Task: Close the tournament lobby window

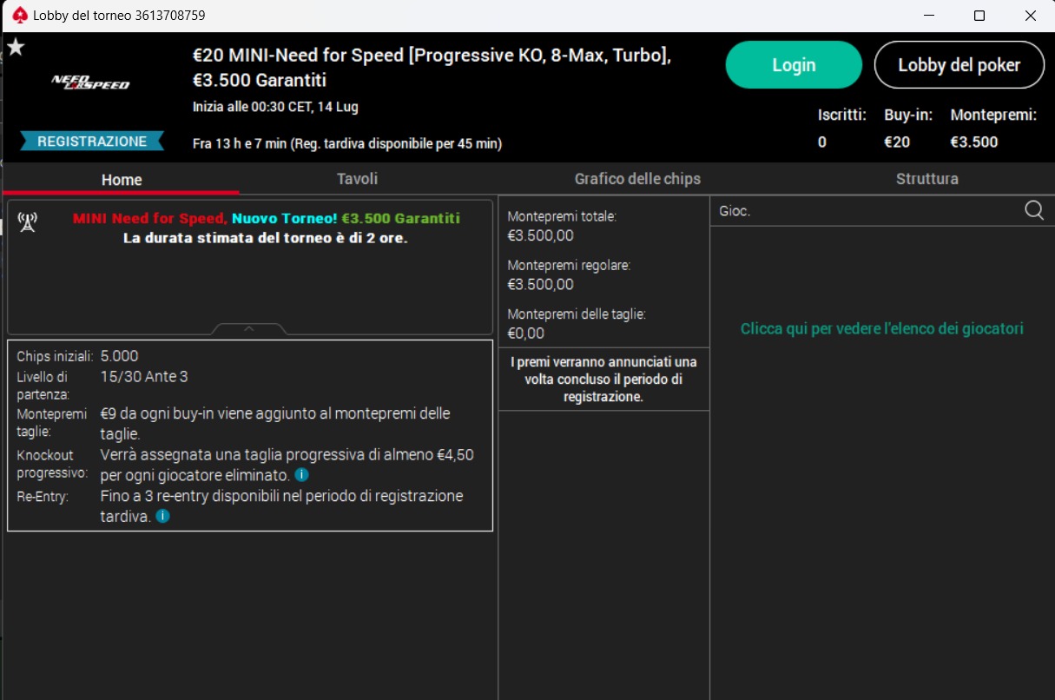Action: click(1030, 16)
